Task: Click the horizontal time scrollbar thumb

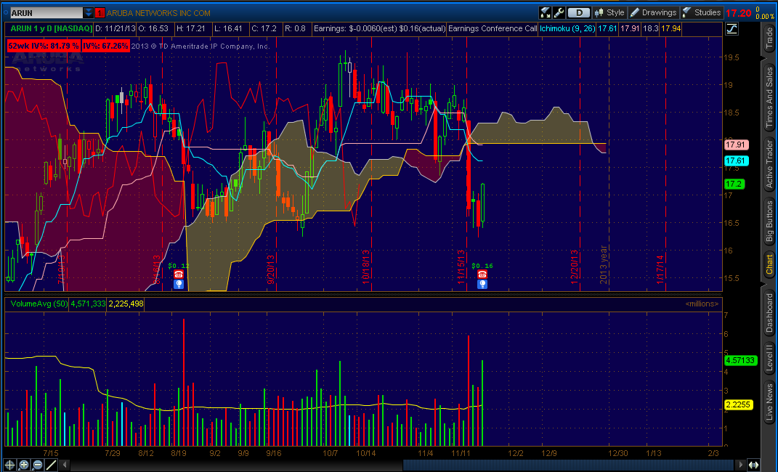Action: pyautogui.click(x=569, y=465)
